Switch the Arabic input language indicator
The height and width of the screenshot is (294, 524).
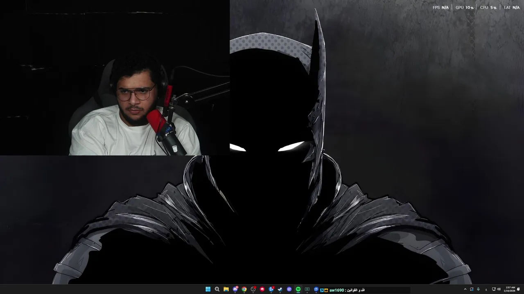tap(486, 290)
